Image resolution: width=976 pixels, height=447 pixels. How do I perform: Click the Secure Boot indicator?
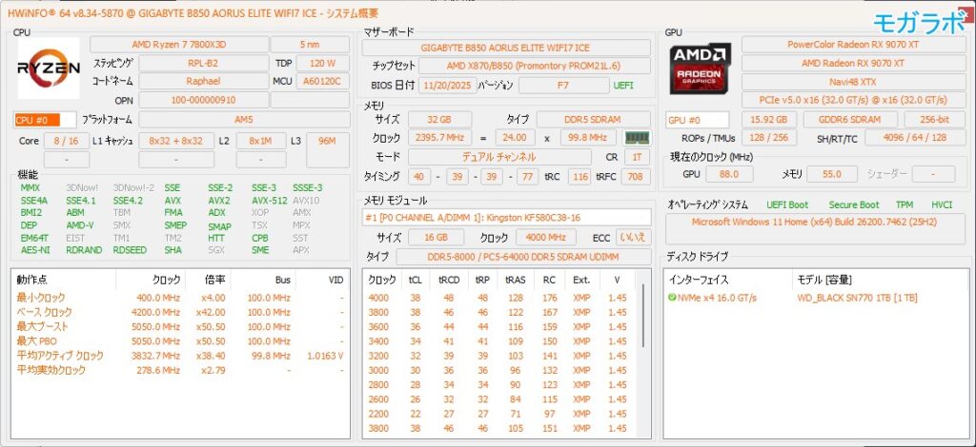click(854, 204)
